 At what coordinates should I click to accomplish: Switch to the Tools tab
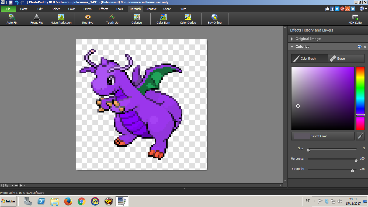(x=119, y=9)
